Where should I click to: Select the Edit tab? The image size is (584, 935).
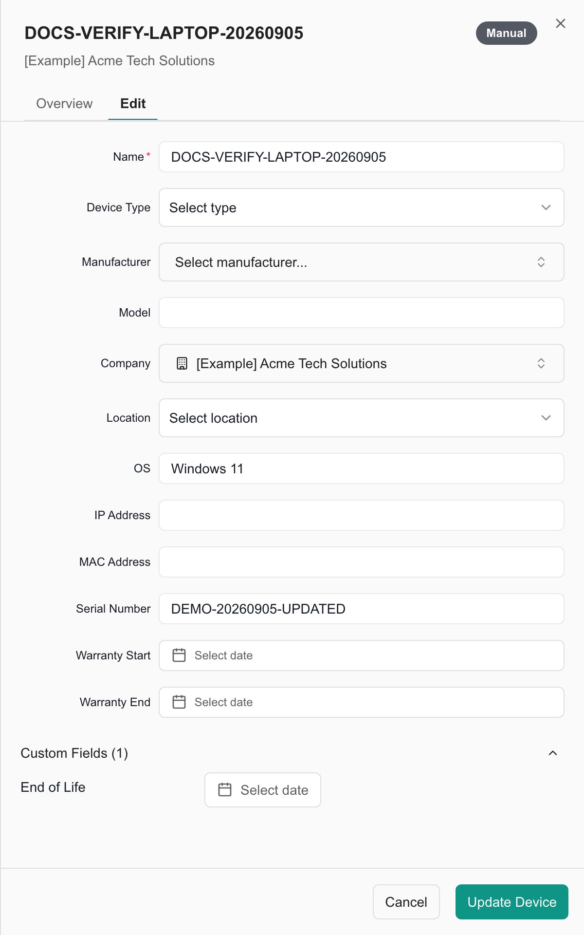(133, 103)
